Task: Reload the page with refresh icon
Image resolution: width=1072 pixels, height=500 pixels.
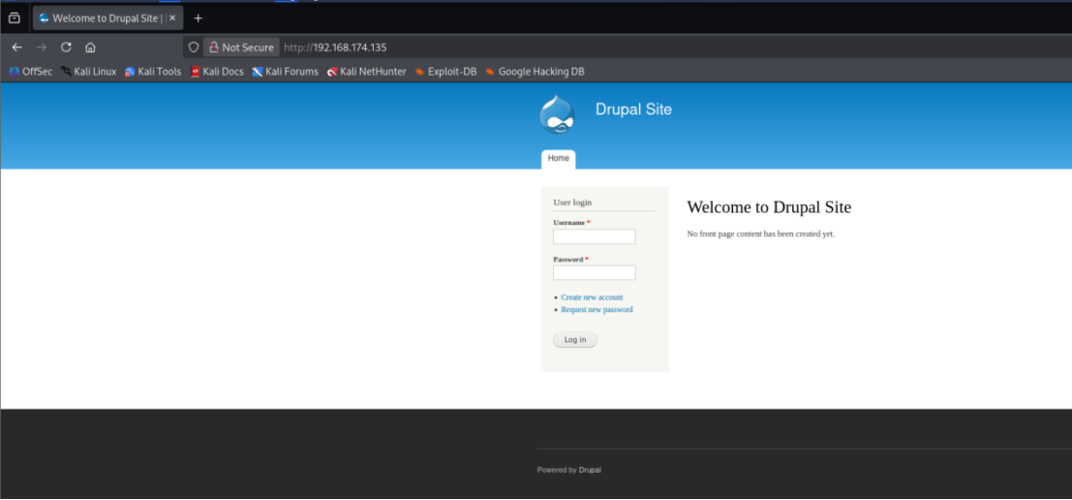Action: point(66,47)
